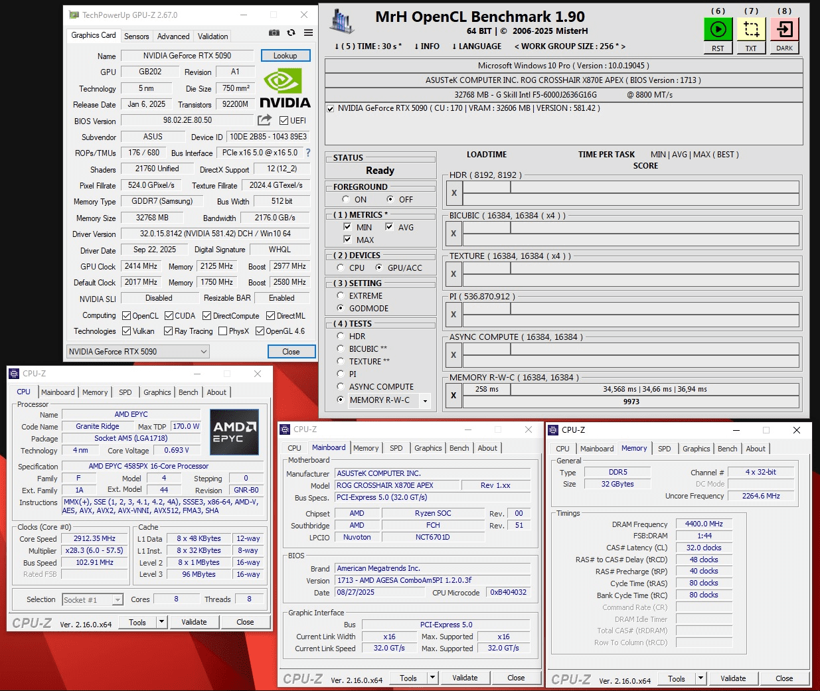Click Validate in CPU-Z CPU window

[195, 622]
